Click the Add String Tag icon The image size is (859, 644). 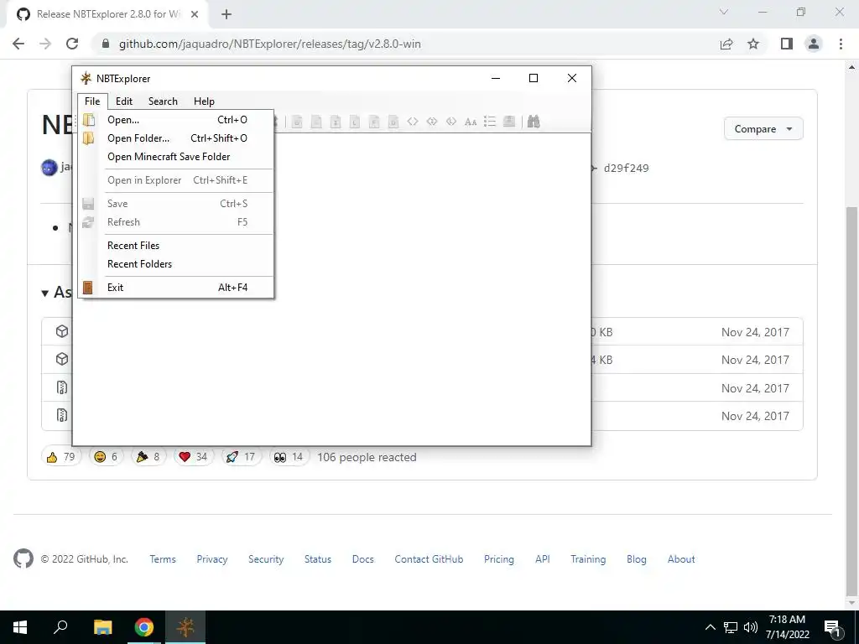click(470, 122)
